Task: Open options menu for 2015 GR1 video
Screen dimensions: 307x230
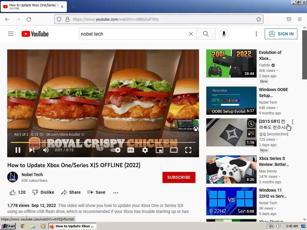Action: pos(293,122)
